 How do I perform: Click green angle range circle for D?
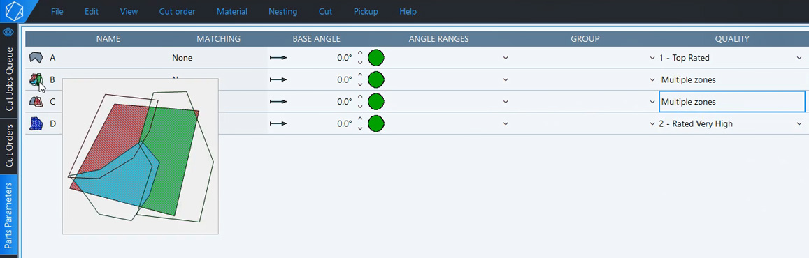coord(376,123)
